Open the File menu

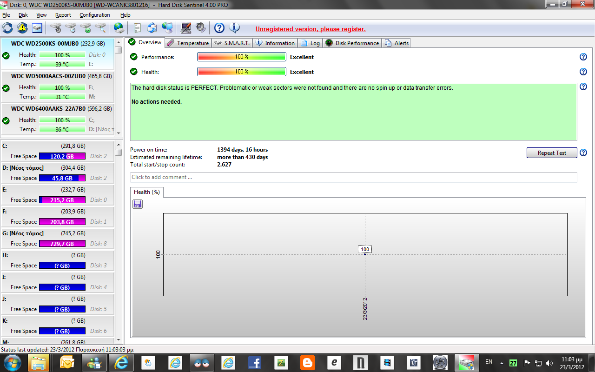click(x=6, y=15)
